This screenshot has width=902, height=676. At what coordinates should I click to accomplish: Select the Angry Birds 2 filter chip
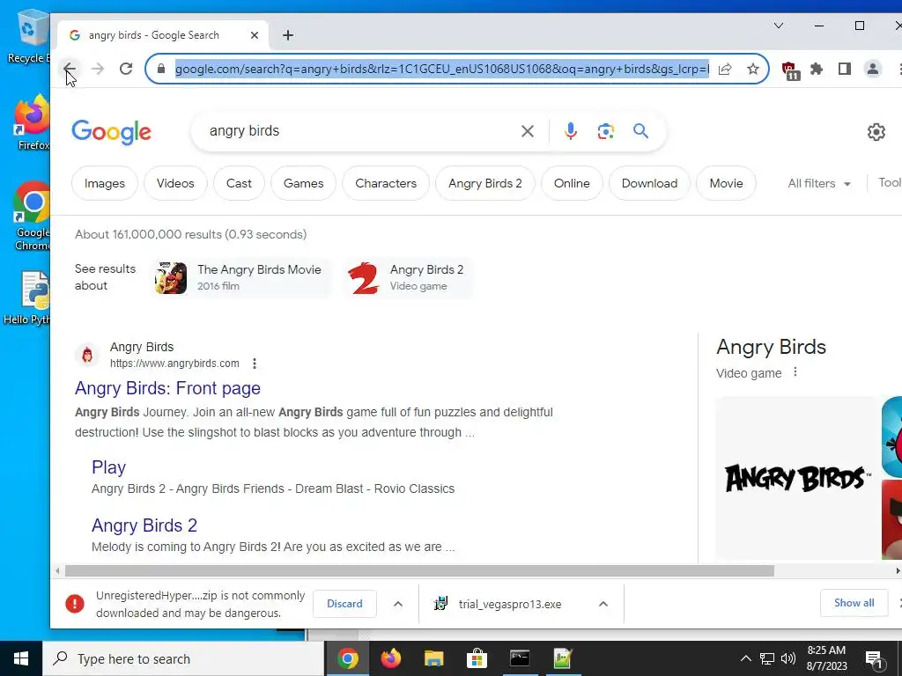click(x=485, y=183)
